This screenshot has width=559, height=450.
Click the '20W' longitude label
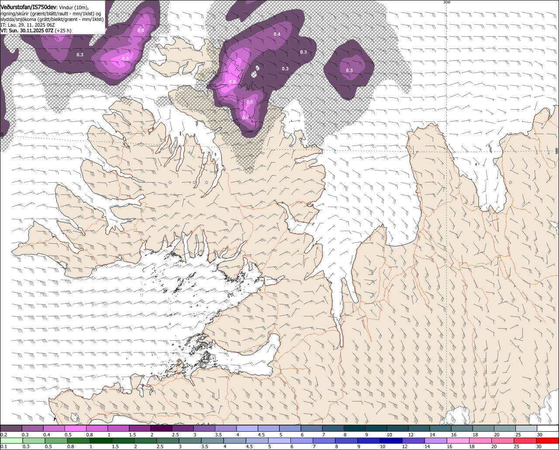point(446,2)
